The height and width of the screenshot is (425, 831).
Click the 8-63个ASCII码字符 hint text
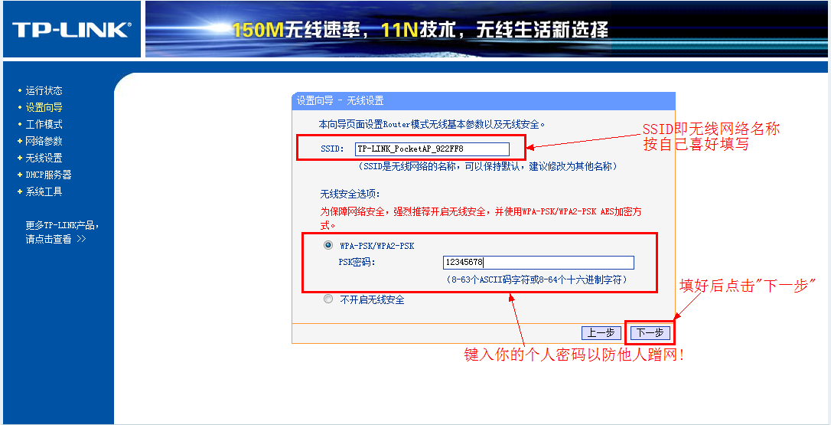[537, 279]
